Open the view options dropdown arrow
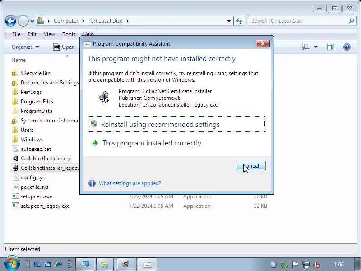361x271 pixels. pos(315,47)
